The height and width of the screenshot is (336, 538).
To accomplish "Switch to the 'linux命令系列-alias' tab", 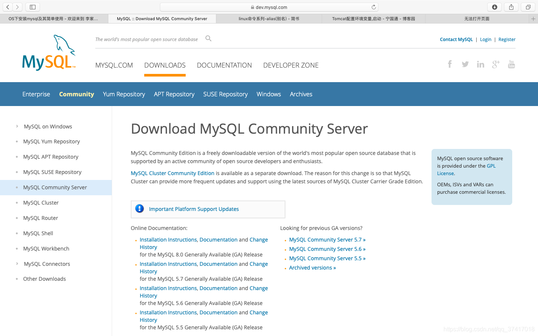I will coord(269,19).
